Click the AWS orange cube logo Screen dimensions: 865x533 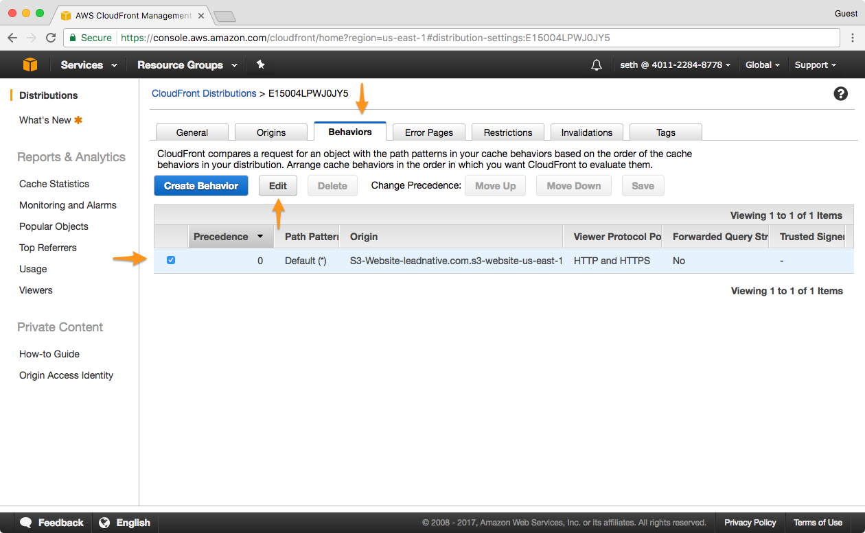(x=30, y=64)
